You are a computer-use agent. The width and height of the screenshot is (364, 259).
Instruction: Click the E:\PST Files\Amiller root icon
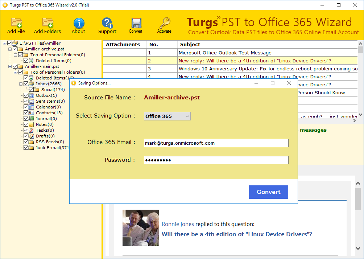pos(15,43)
